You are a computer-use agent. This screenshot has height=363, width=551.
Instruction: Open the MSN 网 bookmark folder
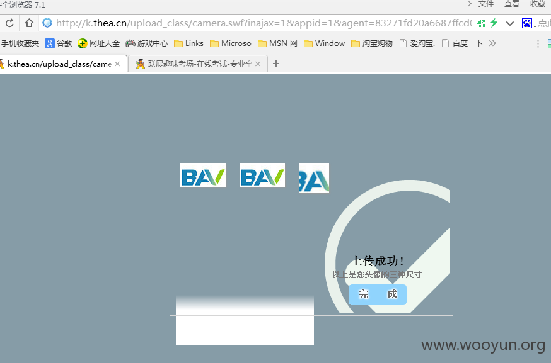(277, 43)
